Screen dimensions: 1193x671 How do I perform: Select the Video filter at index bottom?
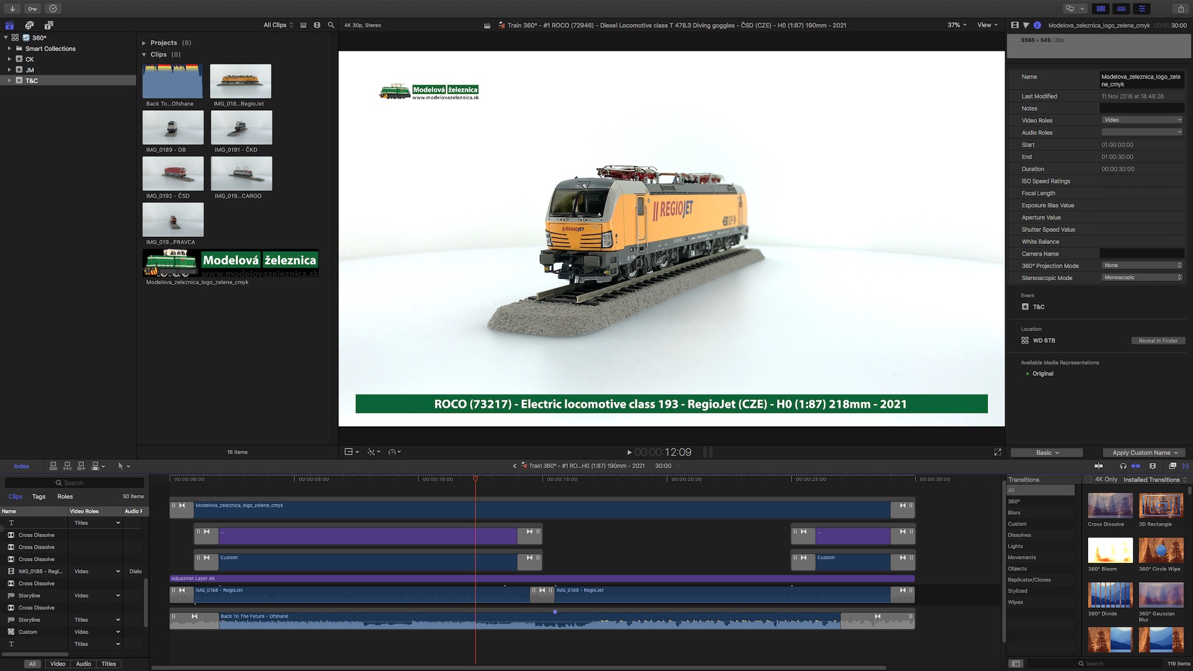(x=58, y=664)
